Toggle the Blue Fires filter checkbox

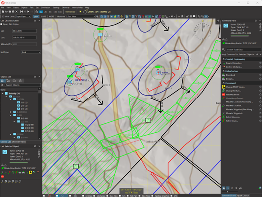[x=139, y=196]
